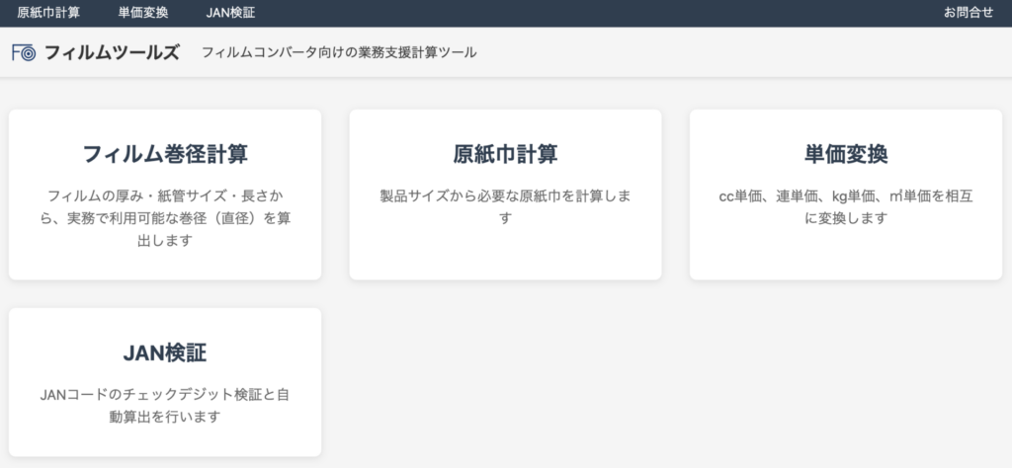Open 原紙巾計算 in the top navigation bar
This screenshot has height=468, width=1012.
(x=48, y=13)
